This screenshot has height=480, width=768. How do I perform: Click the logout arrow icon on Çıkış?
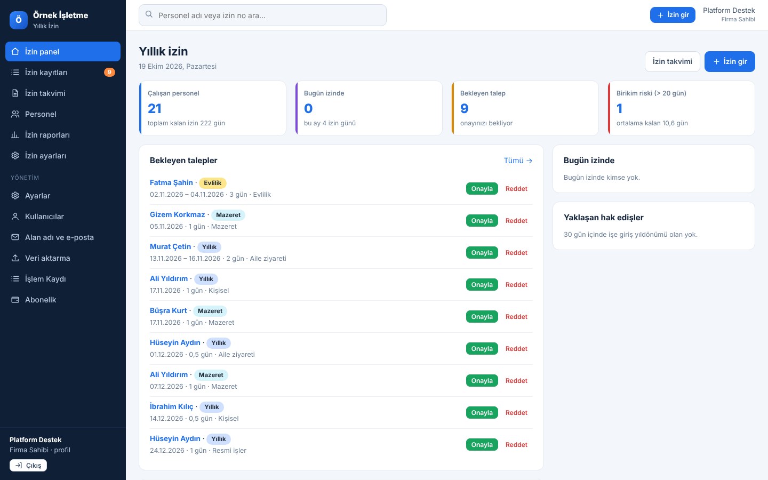coord(19,466)
